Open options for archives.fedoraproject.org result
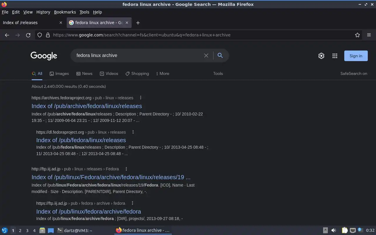Image resolution: width=376 pixels, height=235 pixels. pos(140,98)
